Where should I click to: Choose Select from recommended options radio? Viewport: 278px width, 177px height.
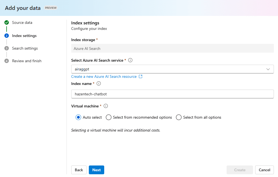pyautogui.click(x=109, y=117)
